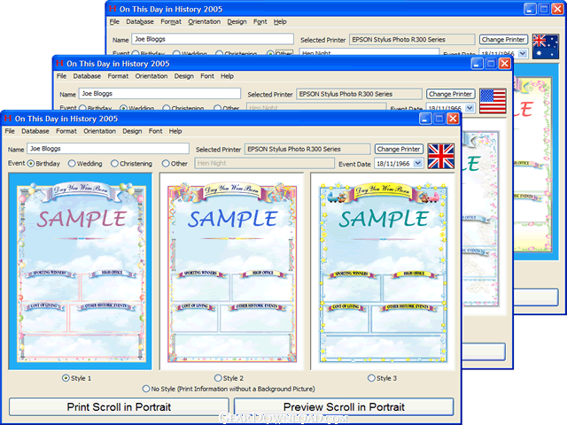Click the UK flag icon in front window

coord(441,156)
